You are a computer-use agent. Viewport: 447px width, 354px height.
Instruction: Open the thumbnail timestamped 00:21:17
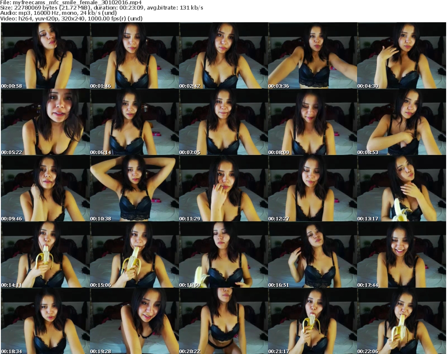pos(313,321)
